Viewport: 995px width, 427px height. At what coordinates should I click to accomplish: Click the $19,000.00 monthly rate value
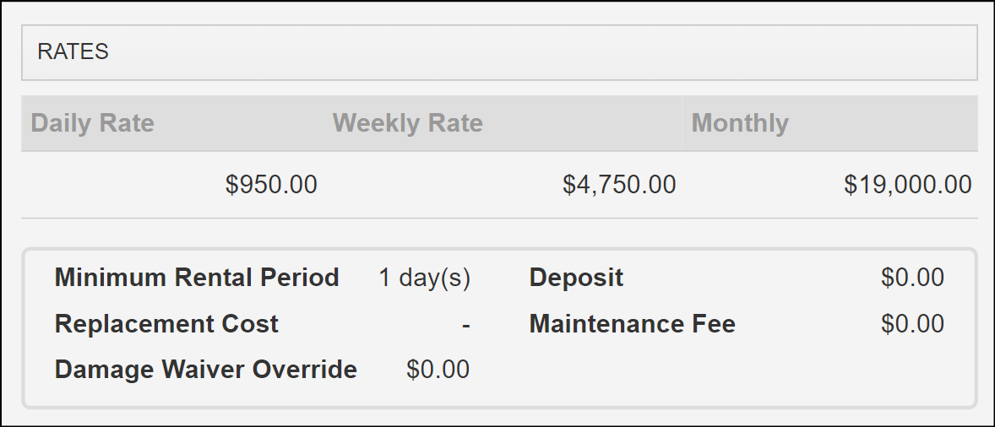[x=907, y=185]
